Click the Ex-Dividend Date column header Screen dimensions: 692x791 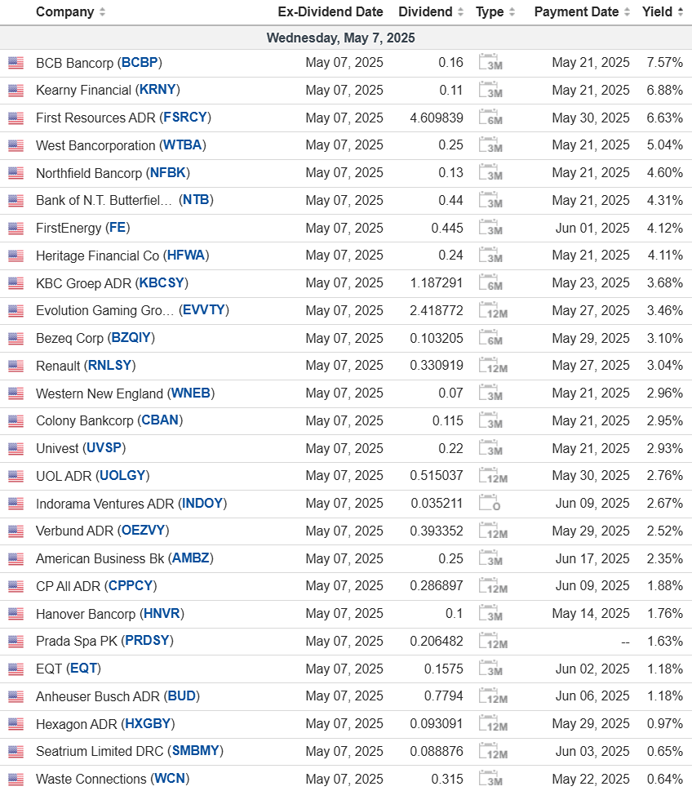330,11
